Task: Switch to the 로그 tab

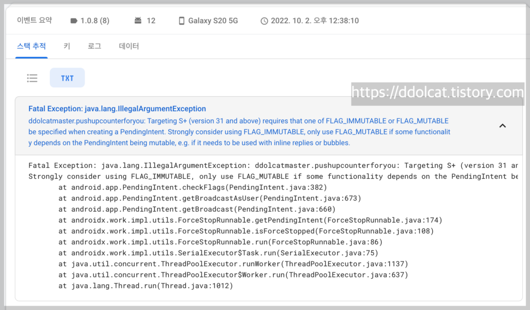Action: [x=94, y=46]
